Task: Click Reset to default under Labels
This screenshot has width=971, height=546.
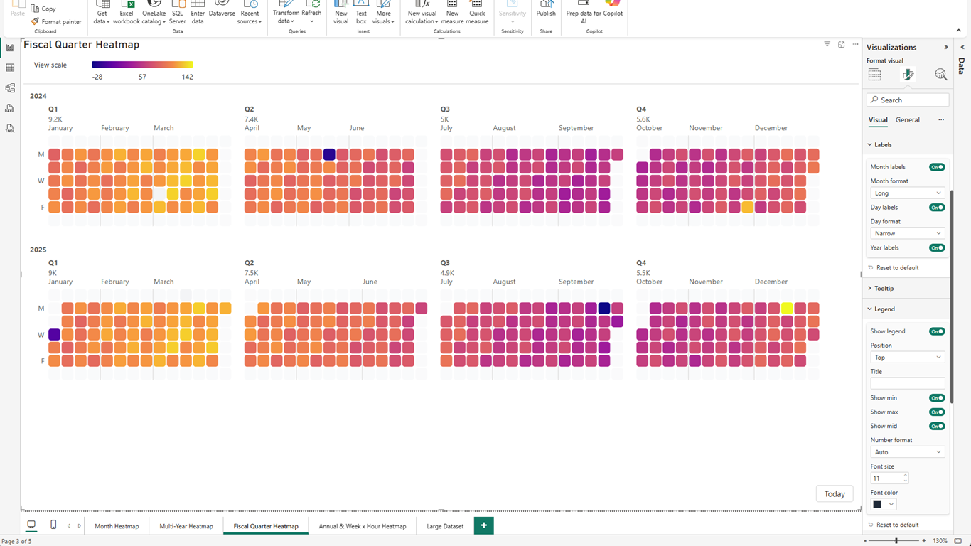Action: (x=894, y=268)
